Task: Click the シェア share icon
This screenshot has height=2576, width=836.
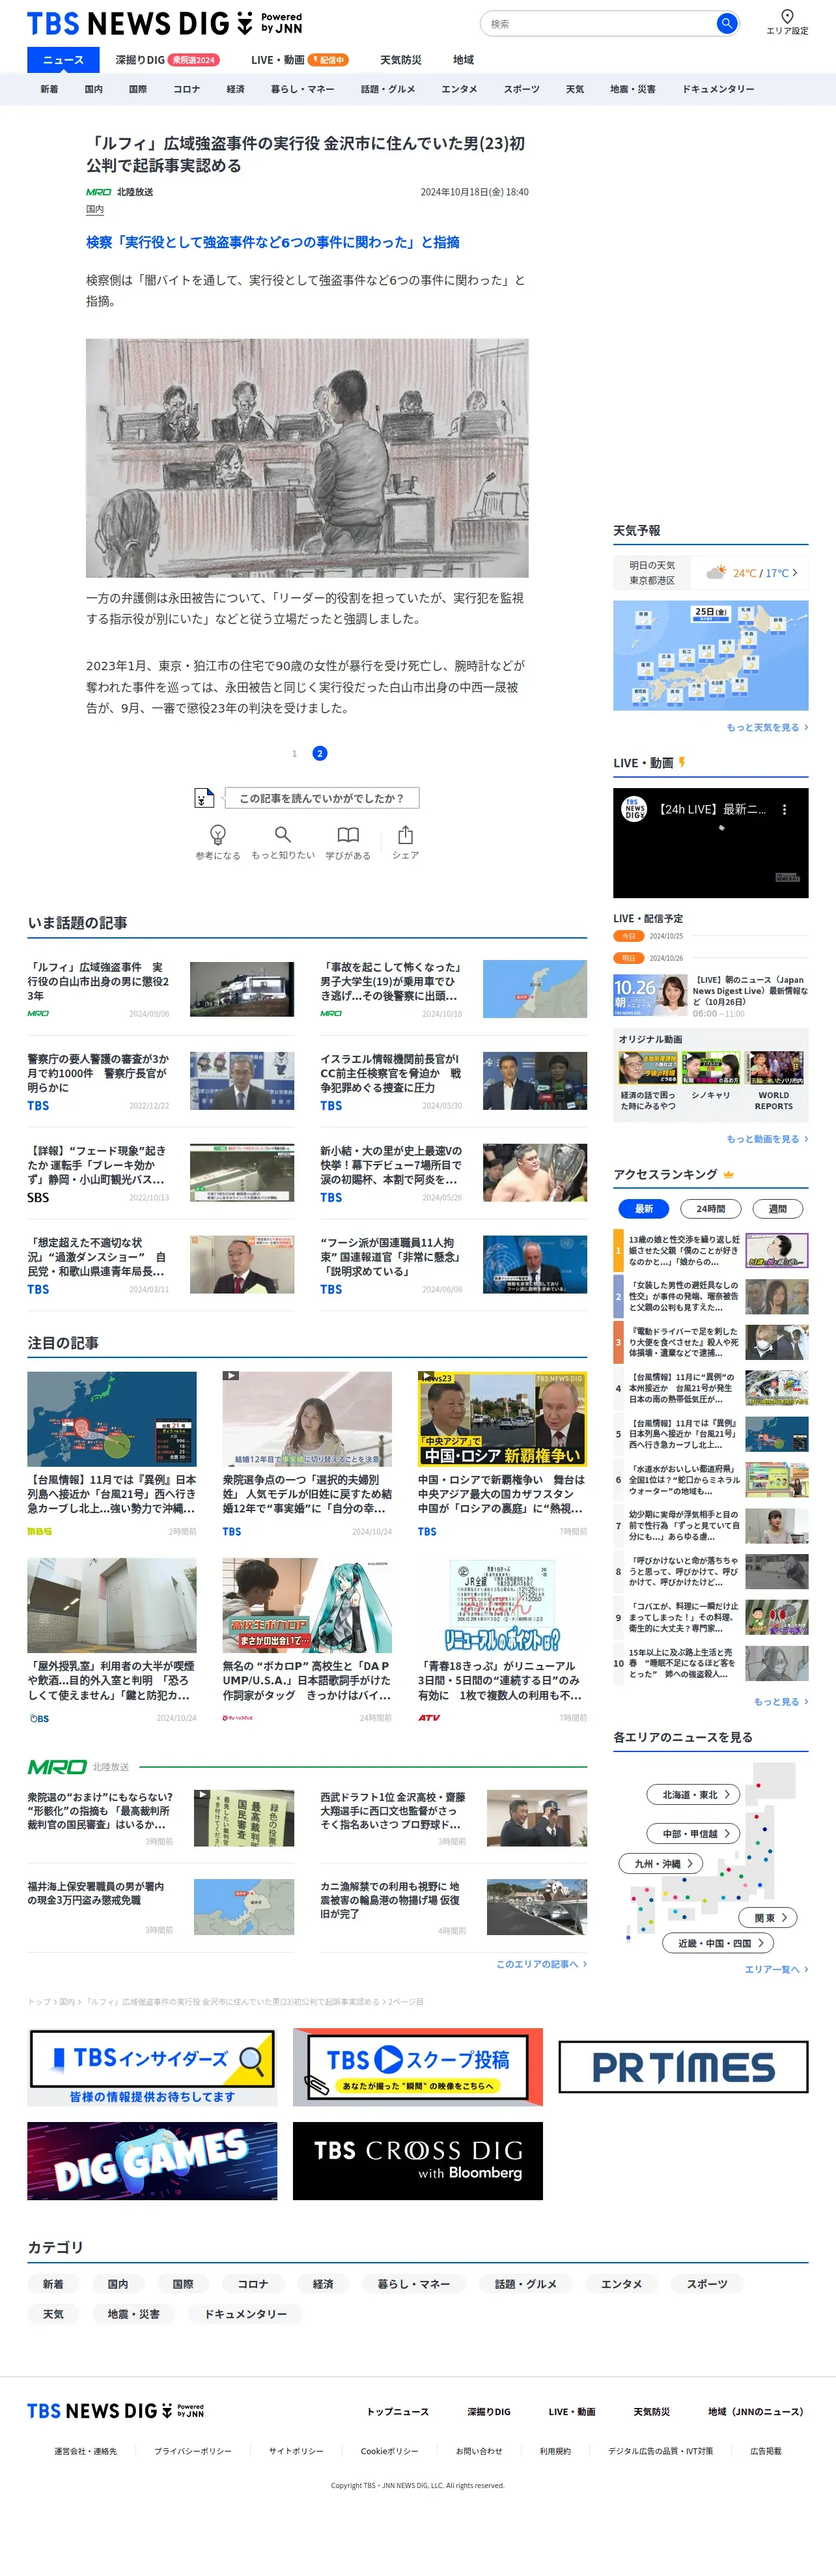Action: click(405, 842)
